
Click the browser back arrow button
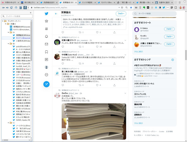click(3, 8)
